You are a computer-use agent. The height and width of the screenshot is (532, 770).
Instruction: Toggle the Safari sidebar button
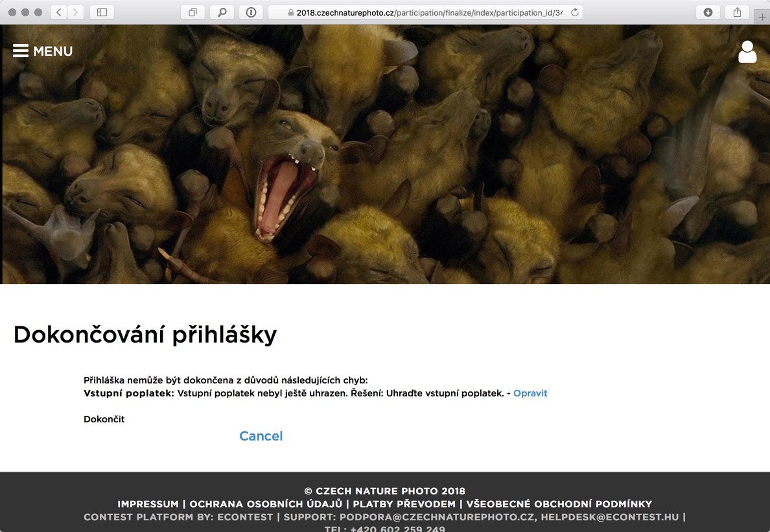(x=102, y=12)
